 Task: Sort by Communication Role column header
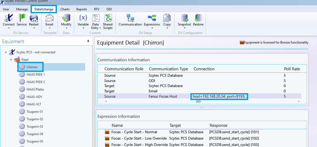point(124,69)
